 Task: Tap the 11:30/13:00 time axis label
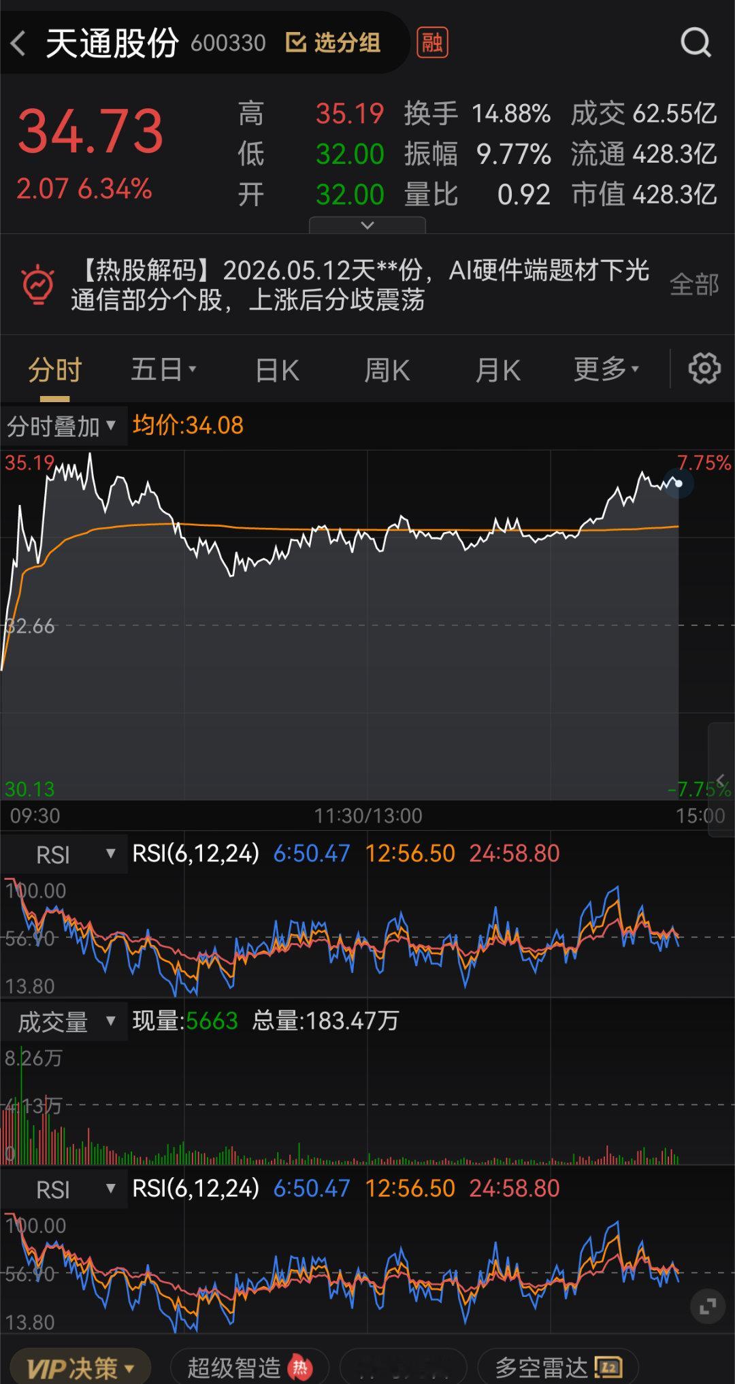click(368, 815)
